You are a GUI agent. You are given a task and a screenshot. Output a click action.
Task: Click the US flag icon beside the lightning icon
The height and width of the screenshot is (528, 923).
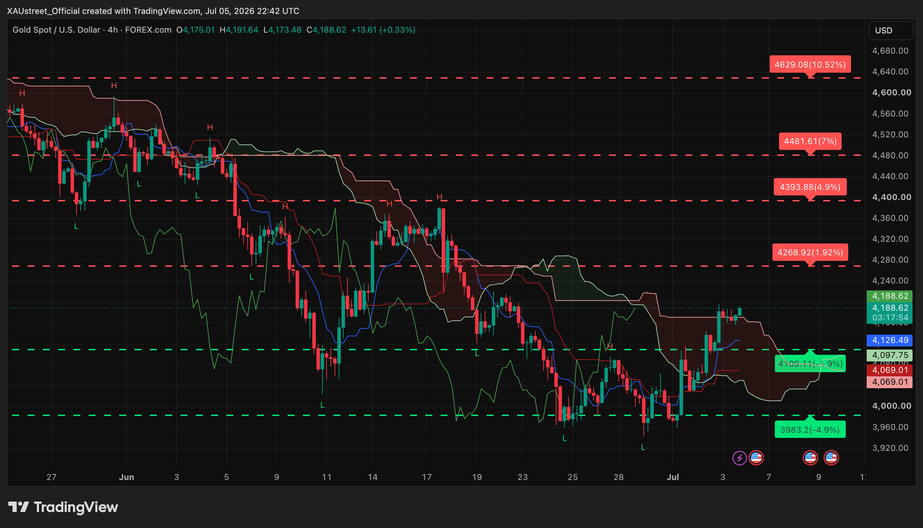[x=756, y=458]
